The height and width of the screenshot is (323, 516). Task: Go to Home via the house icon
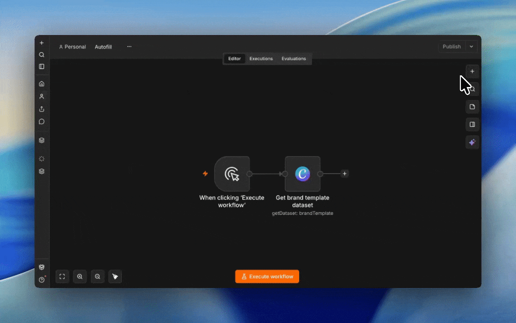coord(42,84)
